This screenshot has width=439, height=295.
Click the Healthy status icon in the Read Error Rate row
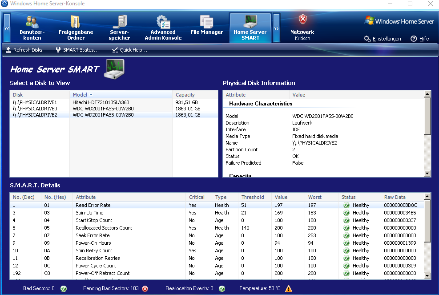point(346,205)
